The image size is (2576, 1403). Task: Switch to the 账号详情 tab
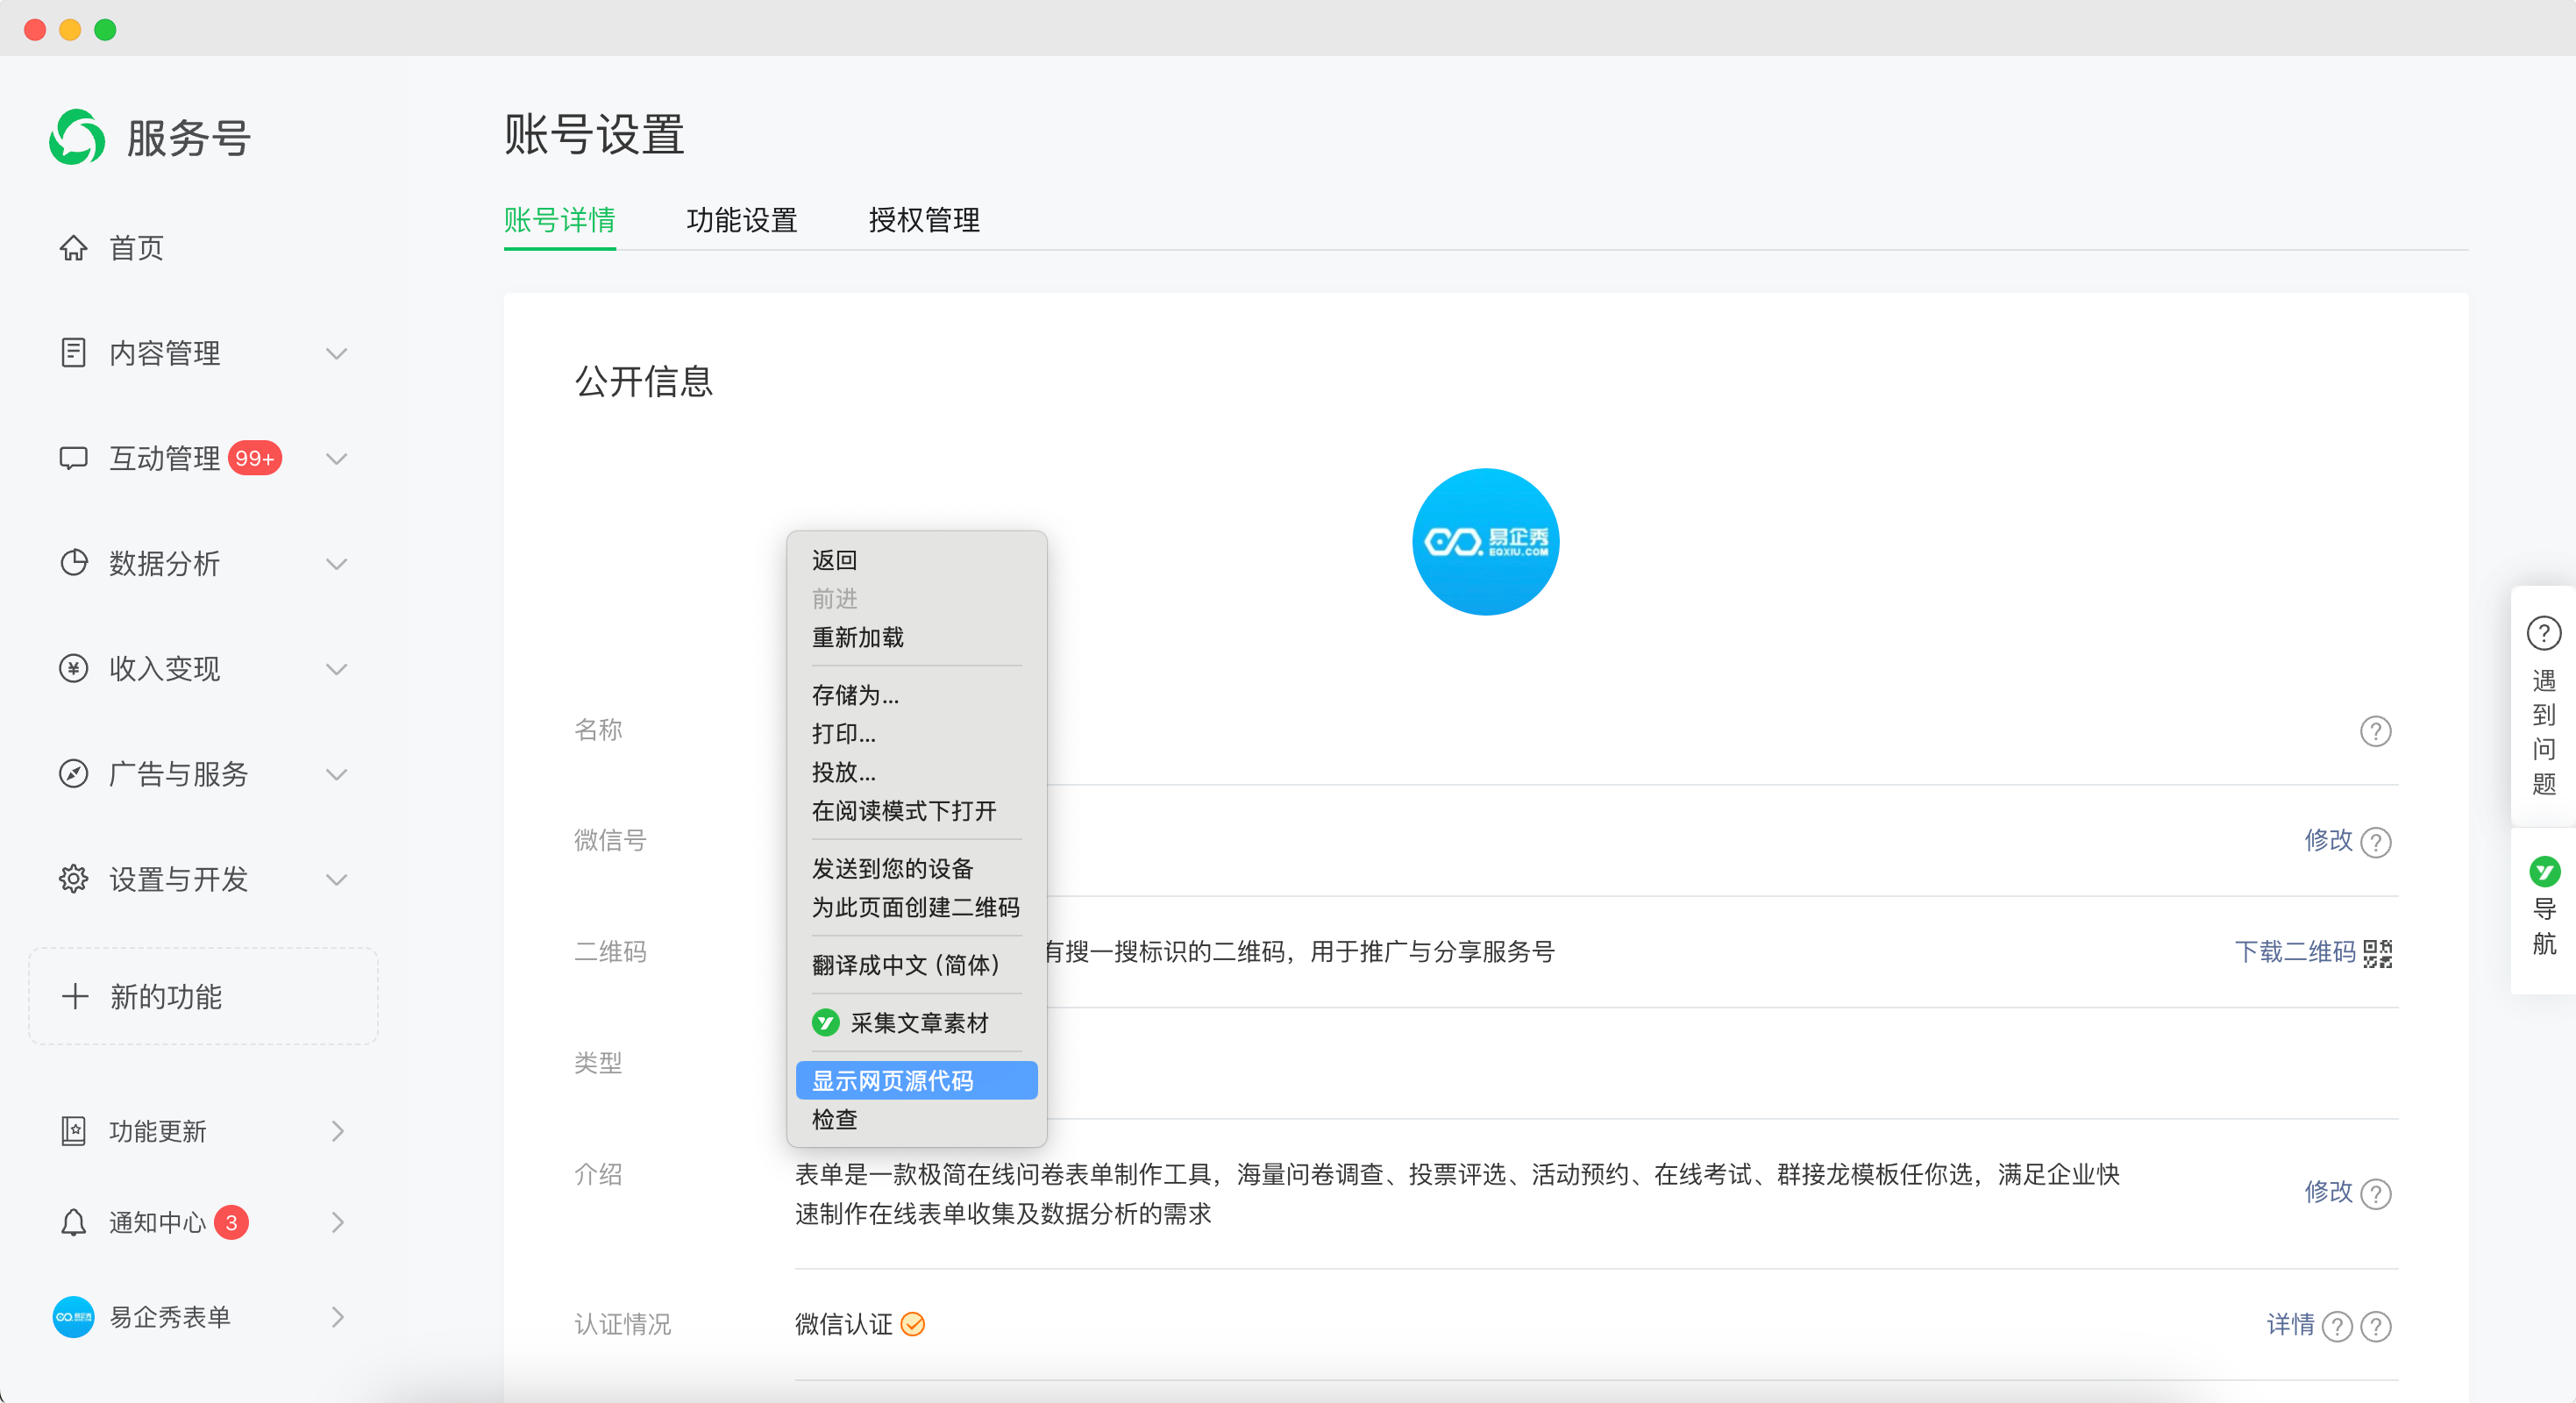tap(559, 220)
